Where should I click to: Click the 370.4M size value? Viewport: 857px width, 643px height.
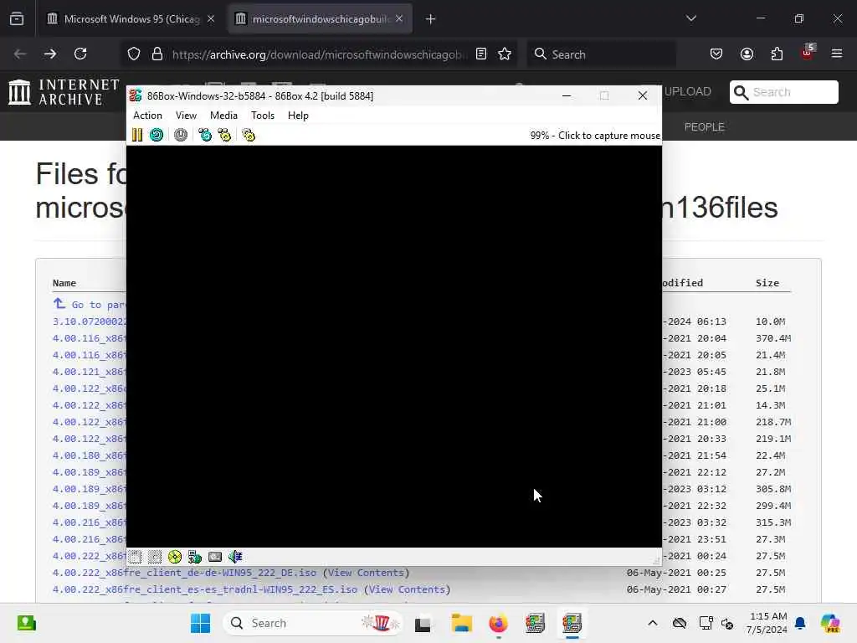[773, 338]
